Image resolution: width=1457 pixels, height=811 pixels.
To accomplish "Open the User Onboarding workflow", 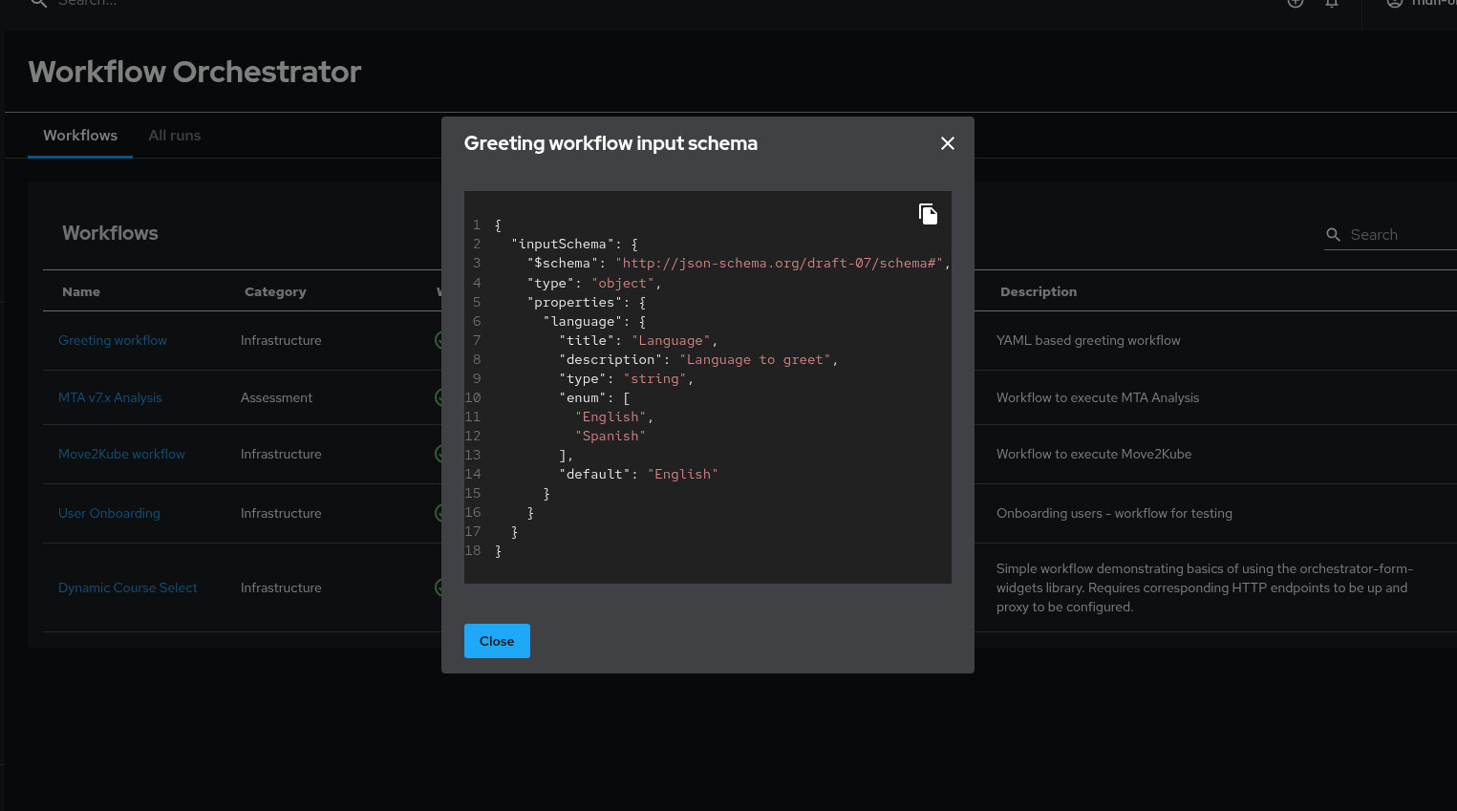I will tap(109, 513).
